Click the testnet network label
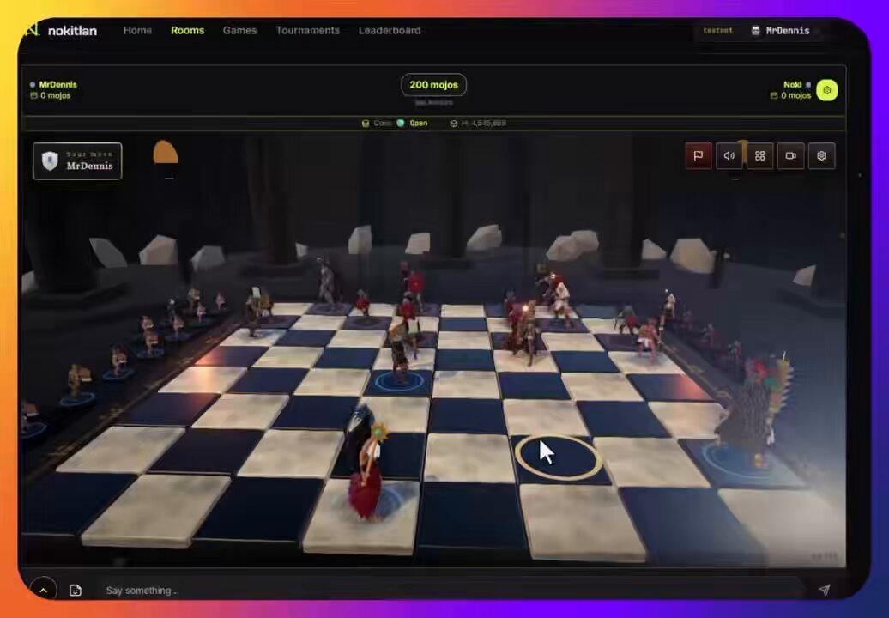Image resolution: width=889 pixels, height=618 pixels. pos(717,31)
